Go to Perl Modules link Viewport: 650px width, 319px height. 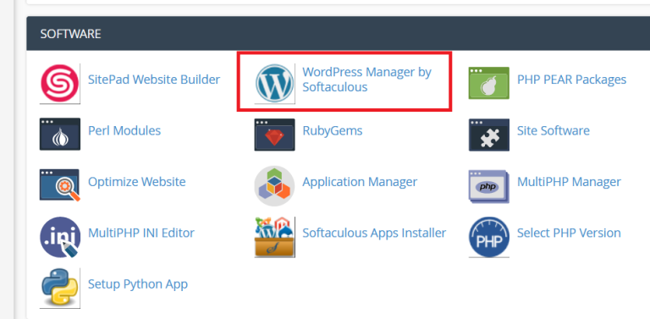tap(124, 130)
